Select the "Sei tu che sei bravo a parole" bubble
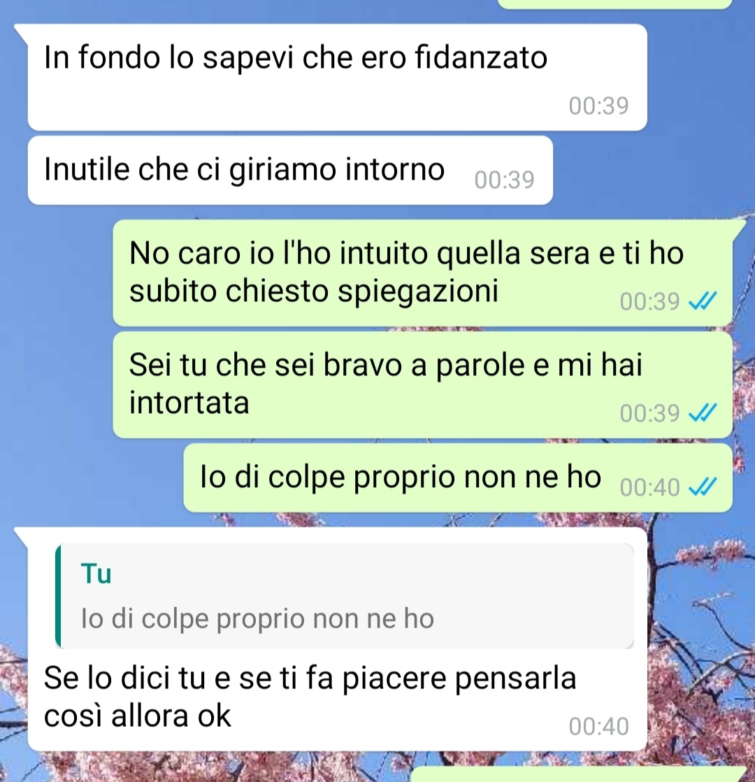The width and height of the screenshot is (755, 782). click(x=423, y=385)
